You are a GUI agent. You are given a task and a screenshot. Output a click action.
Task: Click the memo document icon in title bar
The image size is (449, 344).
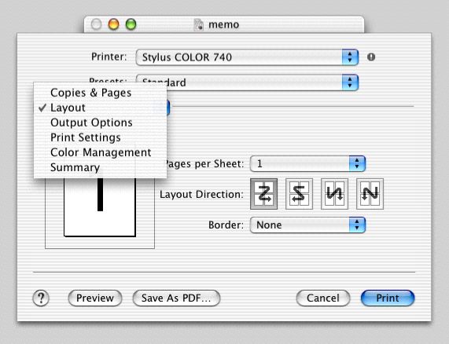click(x=199, y=25)
